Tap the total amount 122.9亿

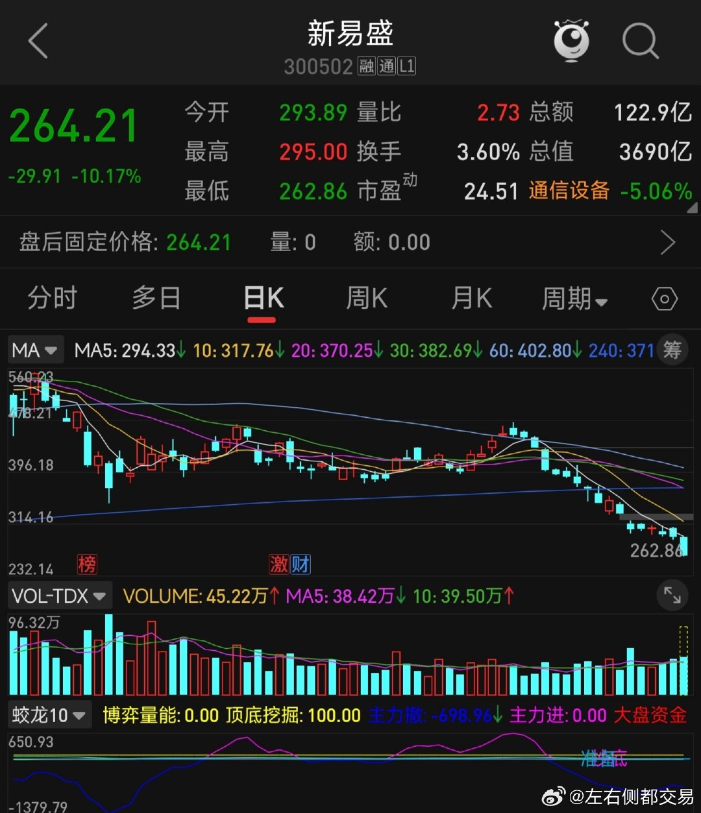pos(653,113)
